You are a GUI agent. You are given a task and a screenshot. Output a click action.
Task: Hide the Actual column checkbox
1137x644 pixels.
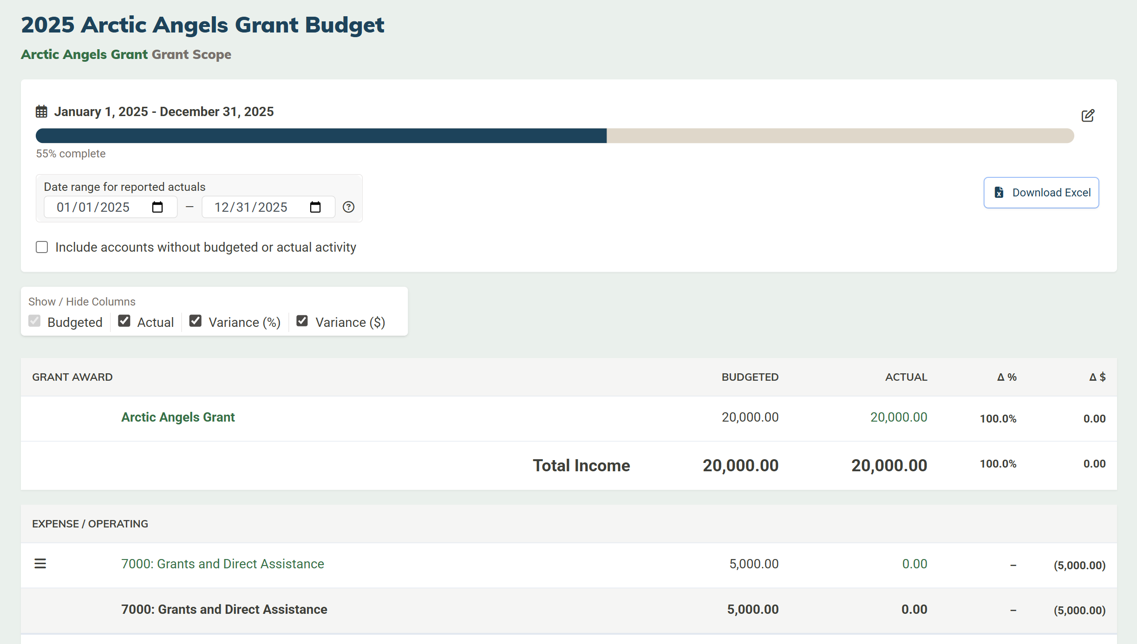pos(124,321)
